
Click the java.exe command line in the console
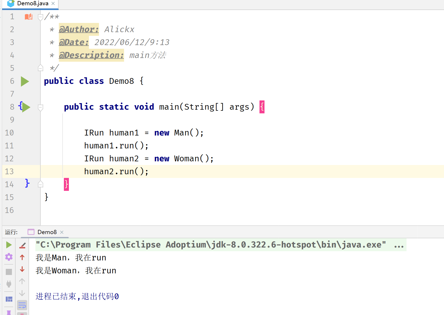coord(211,245)
